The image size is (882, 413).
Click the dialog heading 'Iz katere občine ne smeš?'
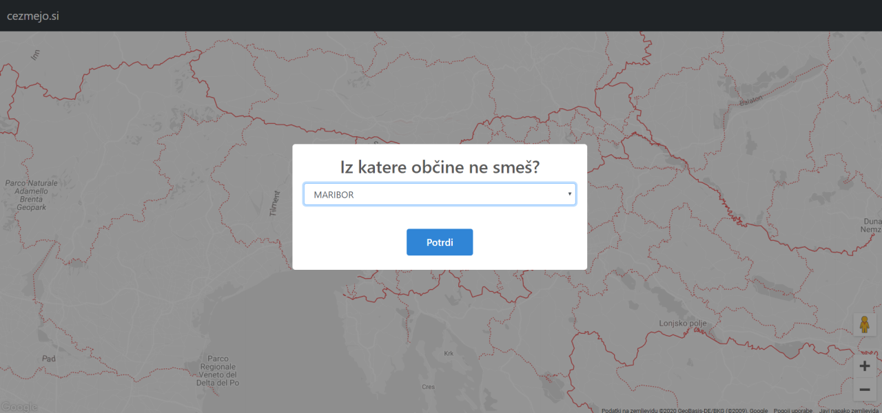coord(440,167)
